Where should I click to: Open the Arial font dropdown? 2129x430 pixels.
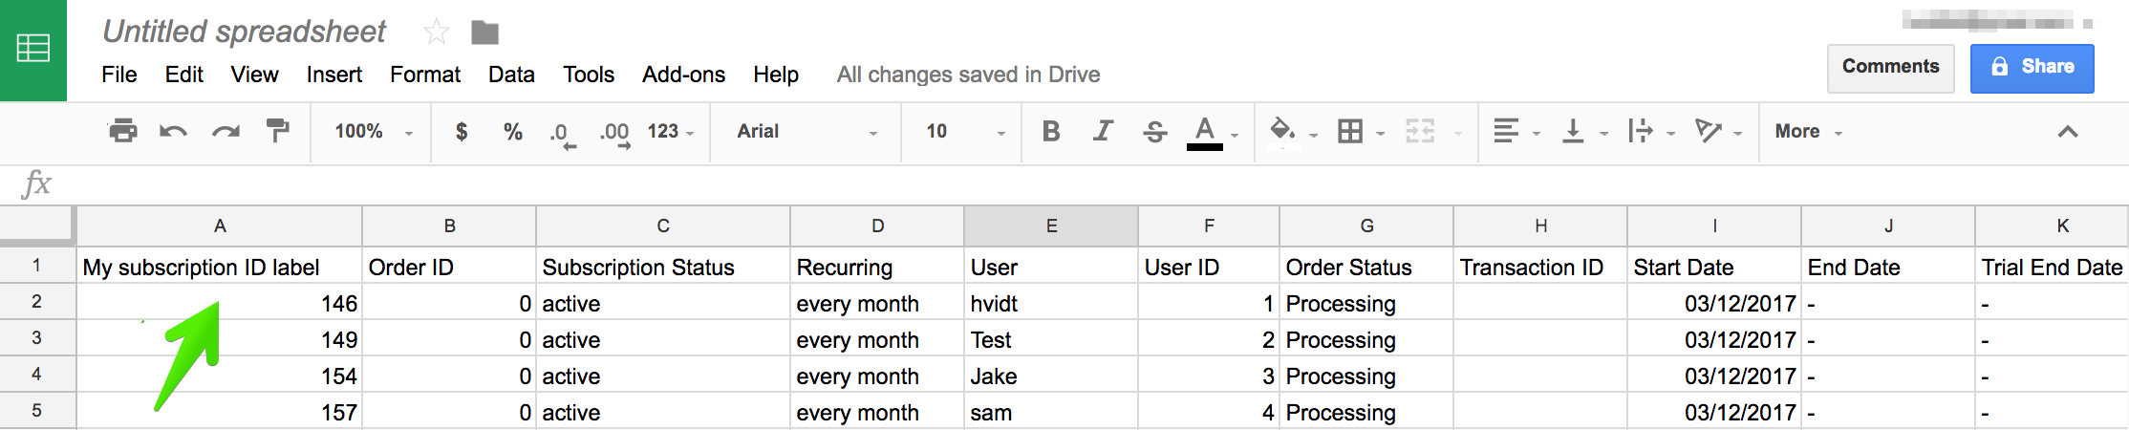(x=806, y=131)
